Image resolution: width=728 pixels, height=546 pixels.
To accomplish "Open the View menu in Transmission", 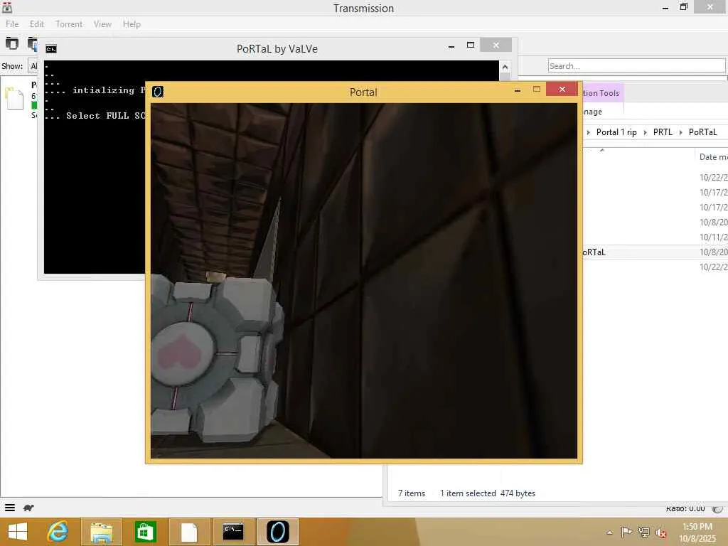I will click(102, 24).
